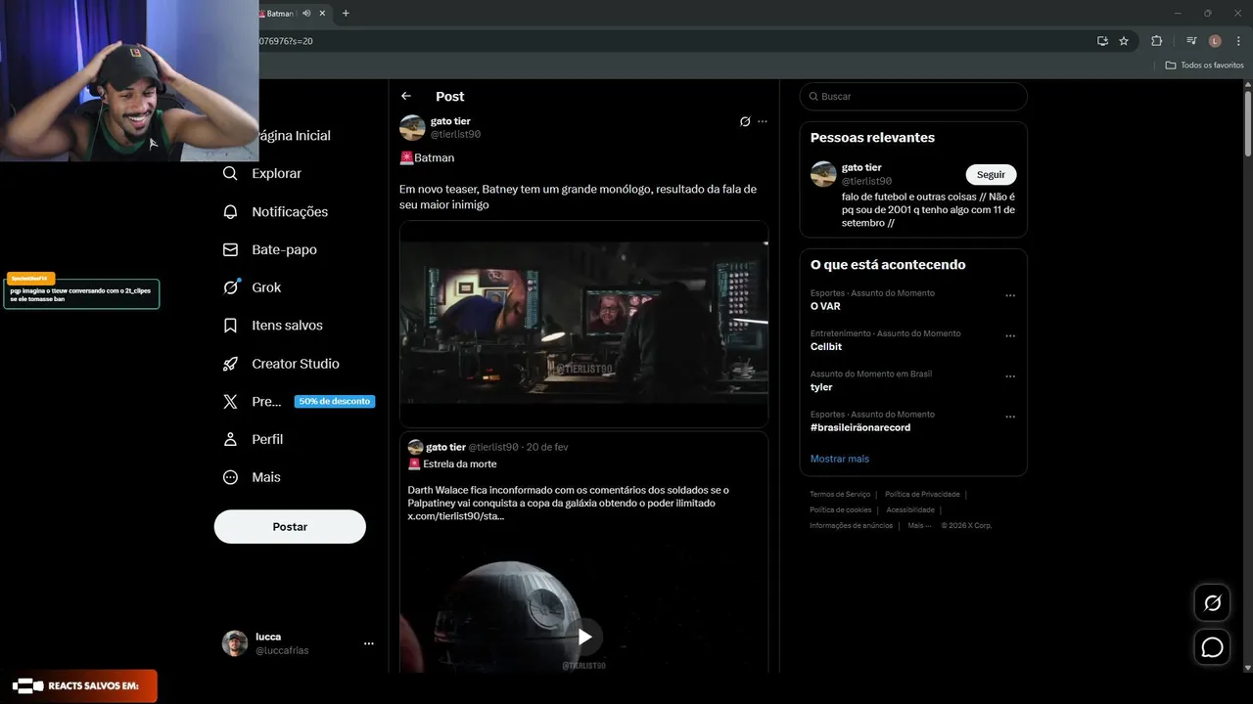This screenshot has width=1253, height=704.
Task: Open options for O VAR trend
Action: pos(1010,295)
